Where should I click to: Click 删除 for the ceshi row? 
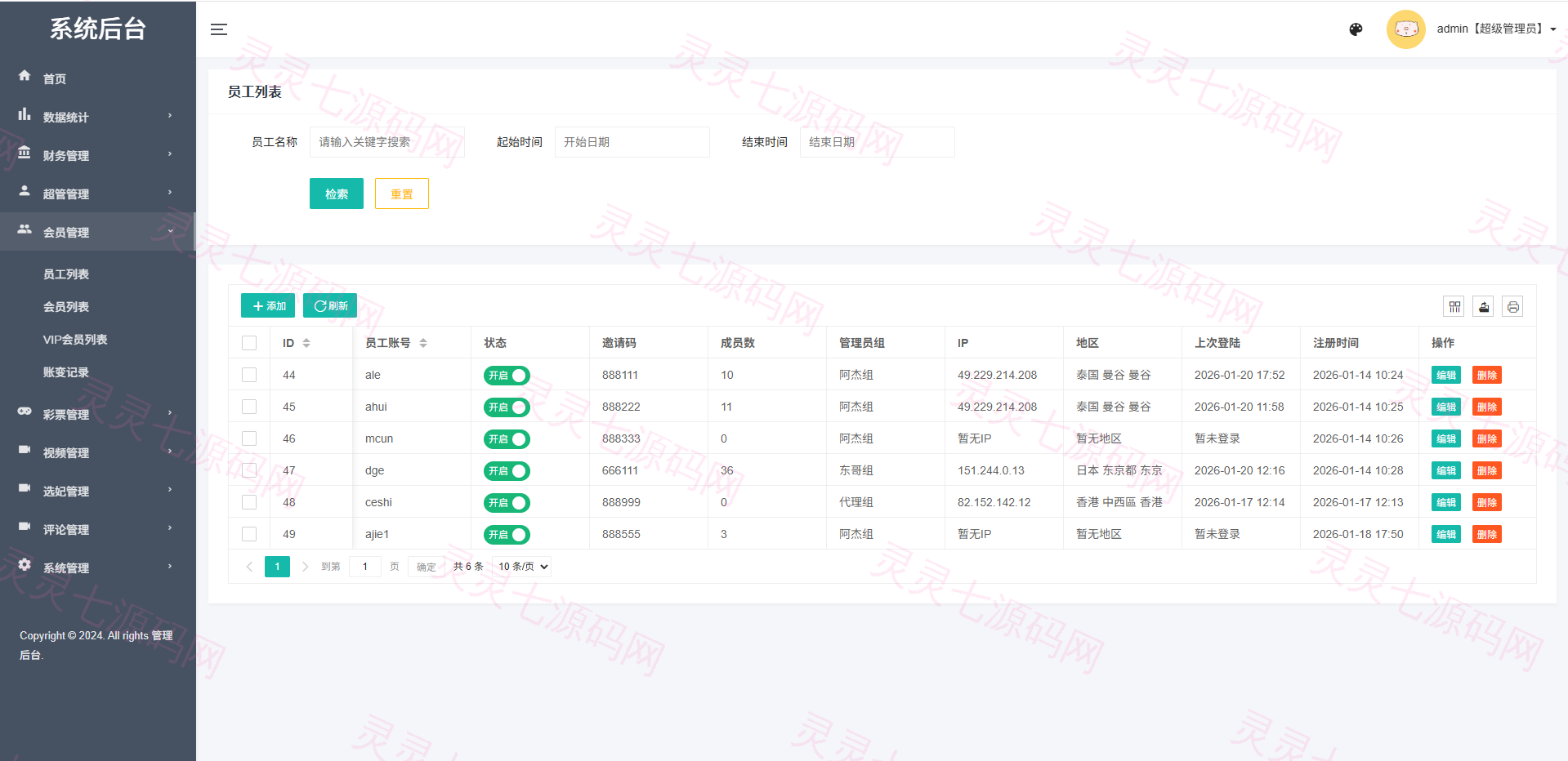1487,503
